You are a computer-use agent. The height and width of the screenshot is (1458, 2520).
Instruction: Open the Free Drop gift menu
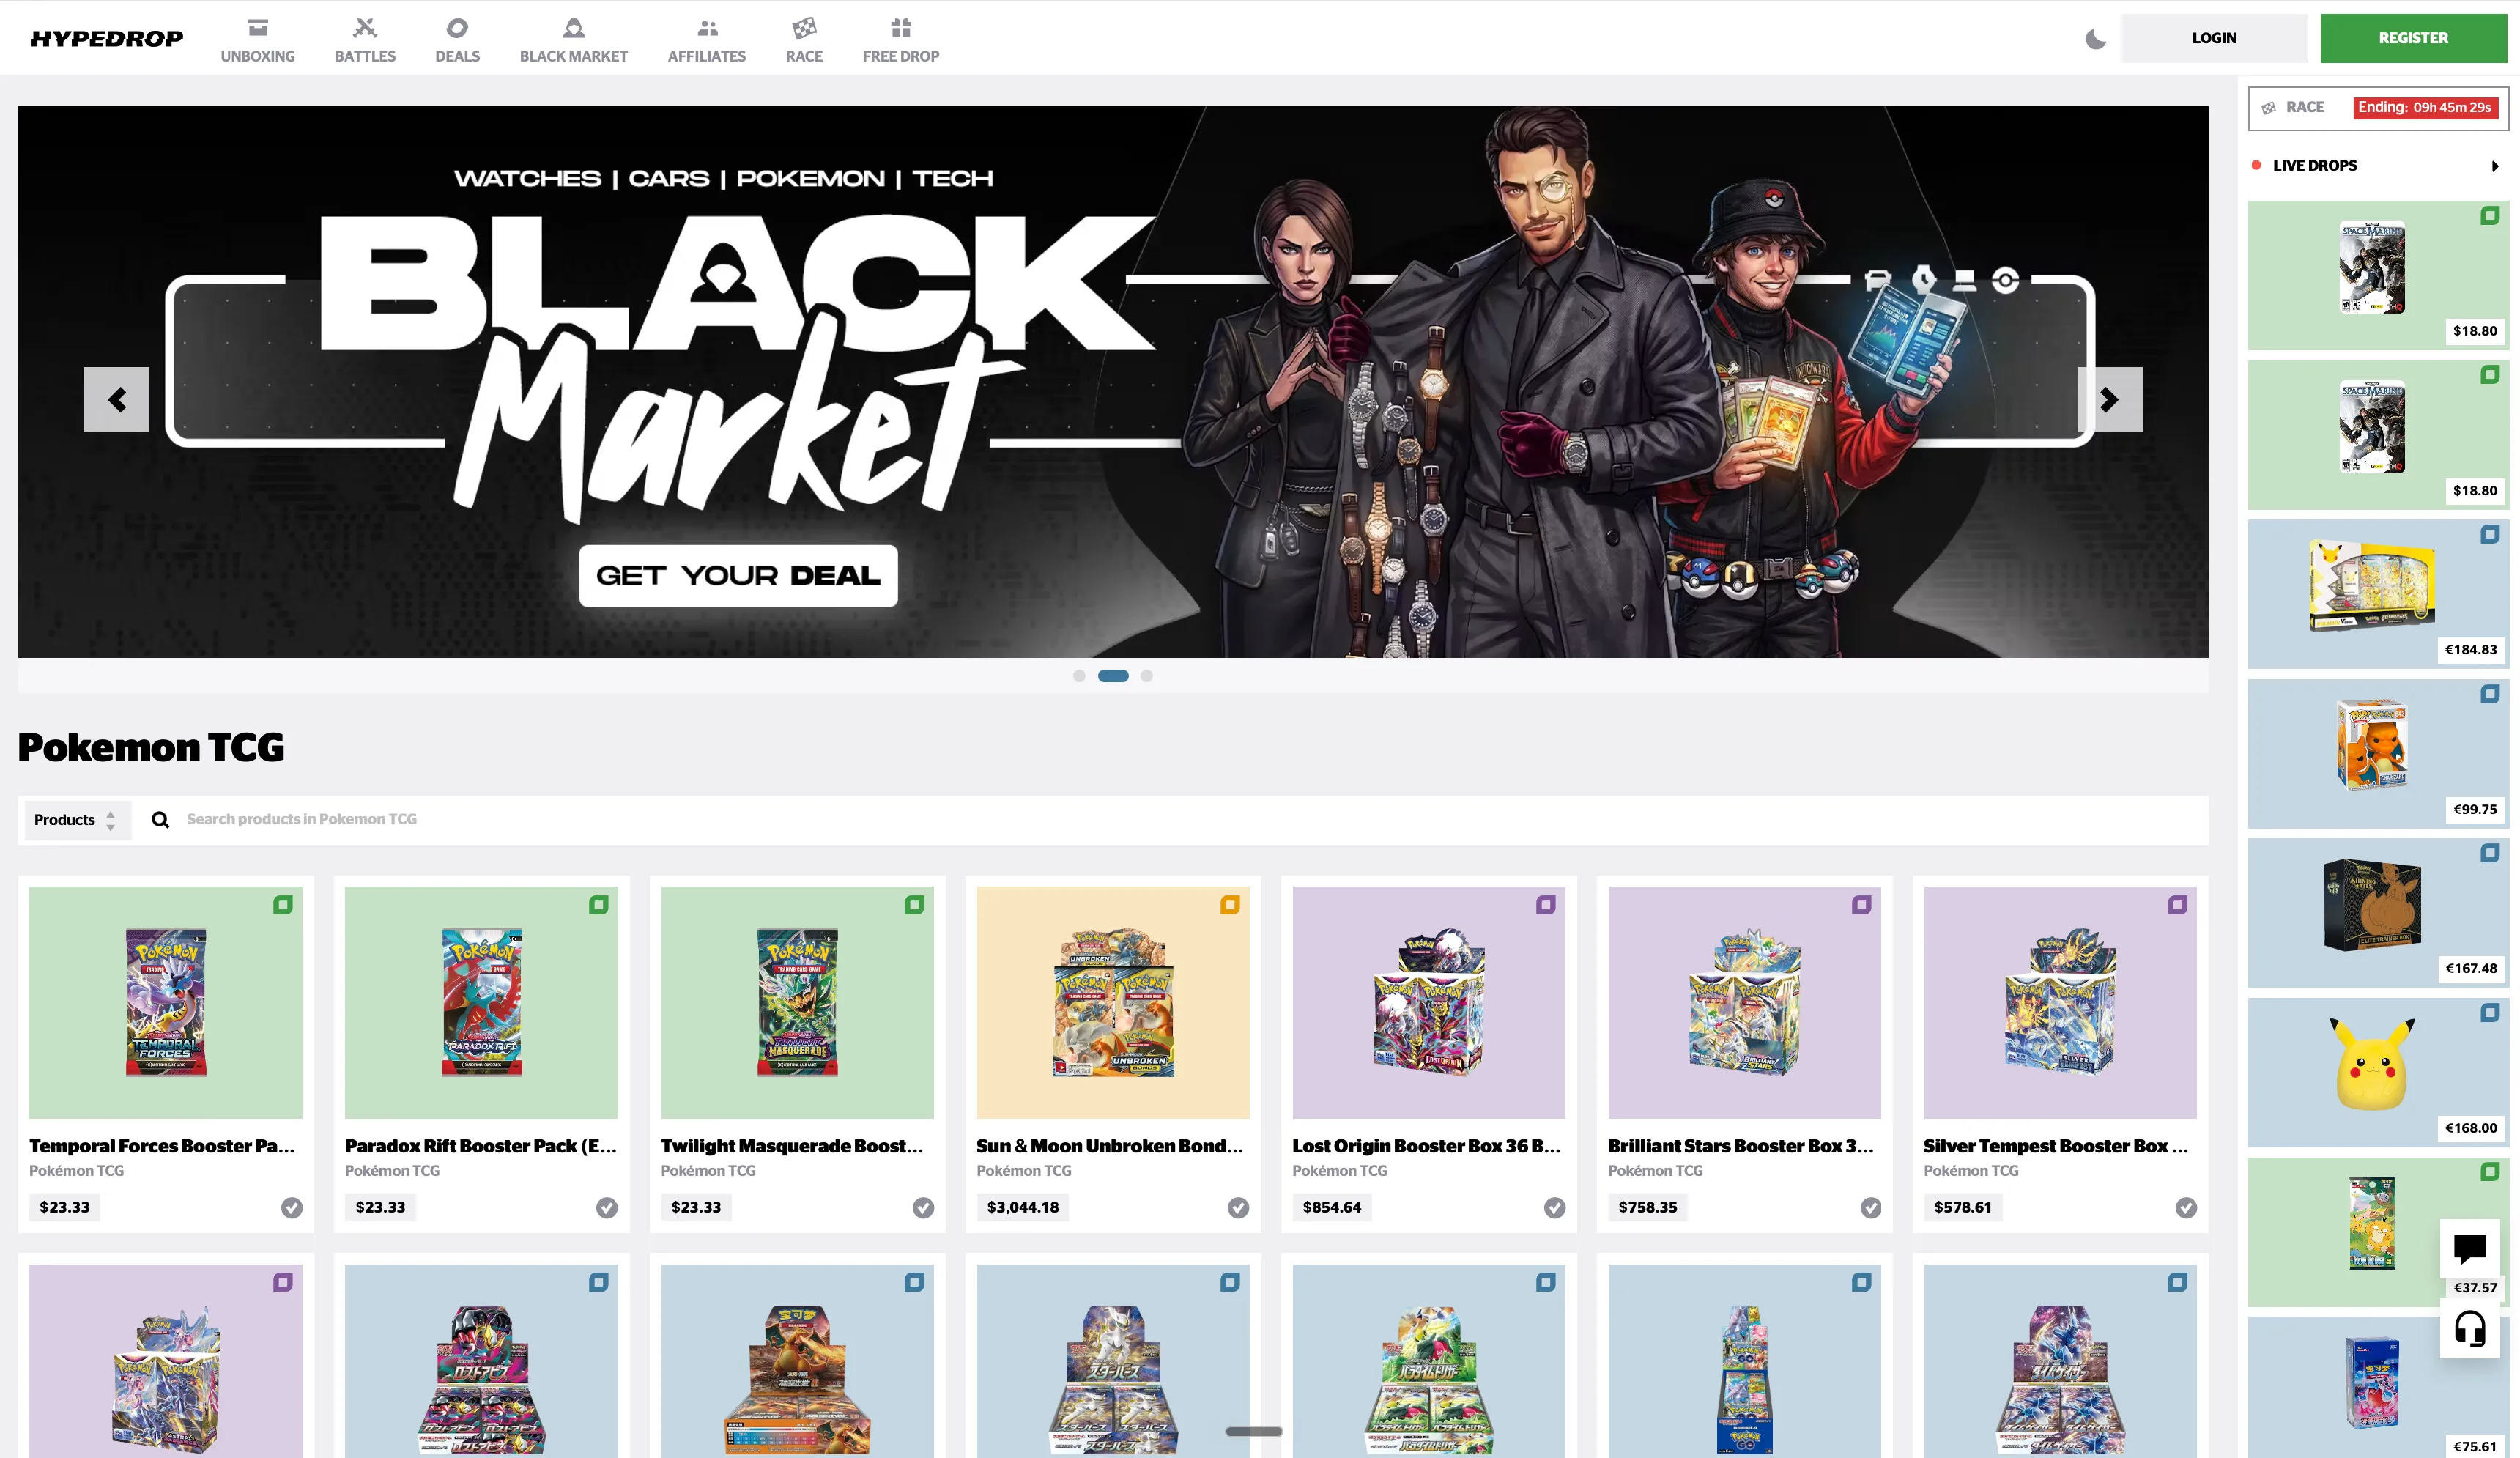900,40
